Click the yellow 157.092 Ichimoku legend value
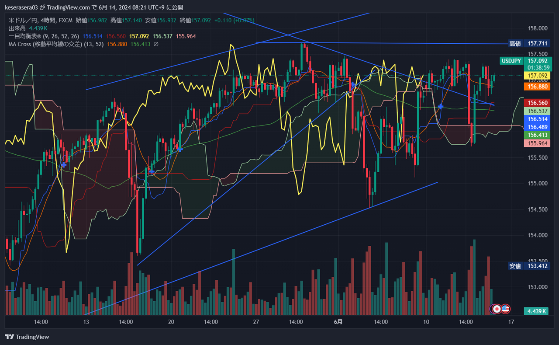559x345 pixels. (140, 36)
